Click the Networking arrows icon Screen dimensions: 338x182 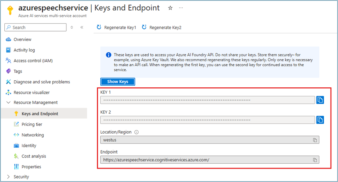pyautogui.click(x=16, y=135)
